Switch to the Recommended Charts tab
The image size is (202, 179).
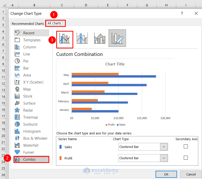(27, 23)
